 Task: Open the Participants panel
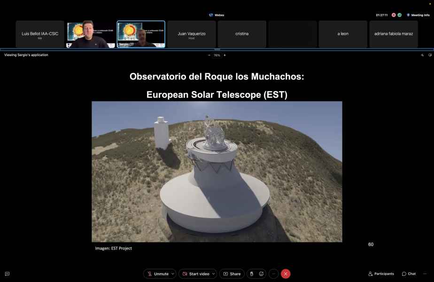click(x=381, y=274)
